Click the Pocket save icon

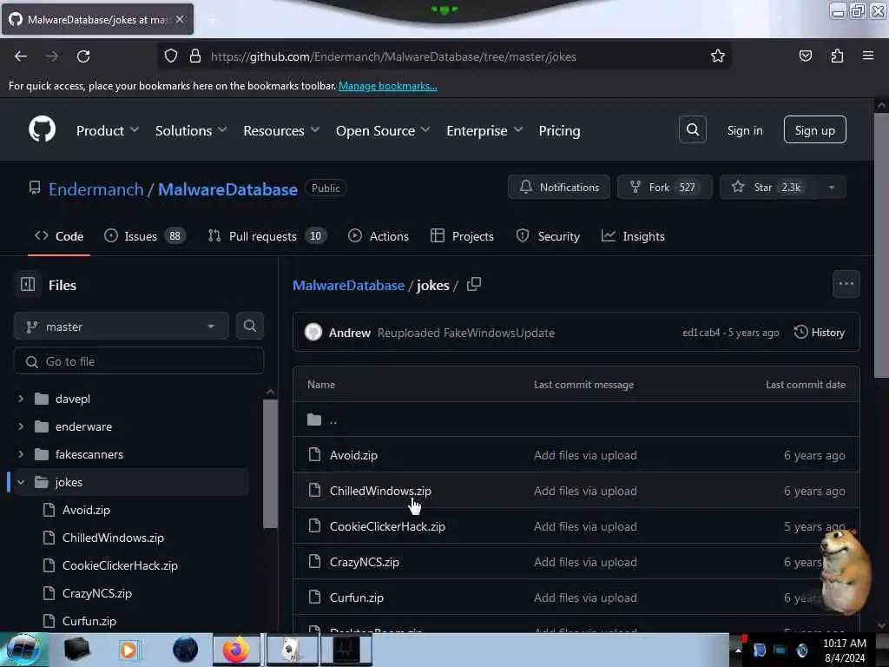click(x=805, y=56)
